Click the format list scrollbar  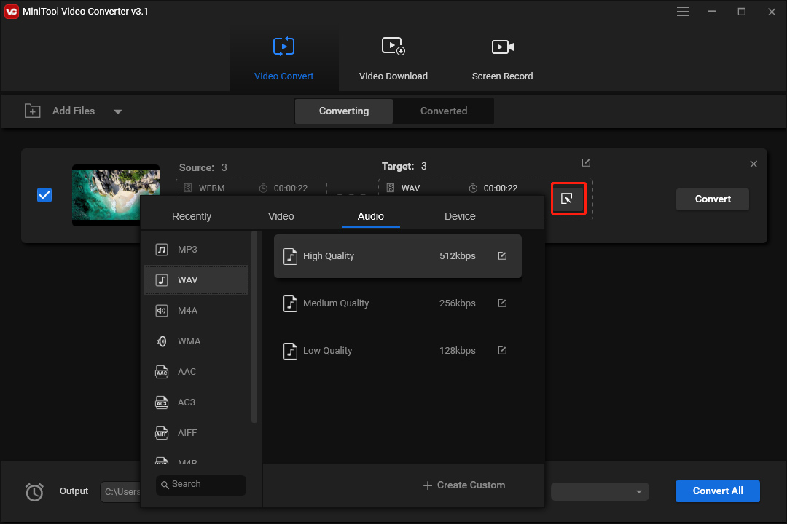(x=254, y=327)
